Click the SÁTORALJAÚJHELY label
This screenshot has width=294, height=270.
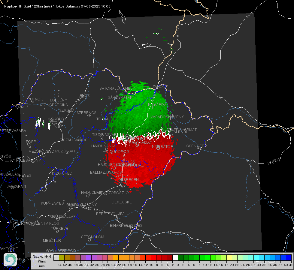(117, 88)
